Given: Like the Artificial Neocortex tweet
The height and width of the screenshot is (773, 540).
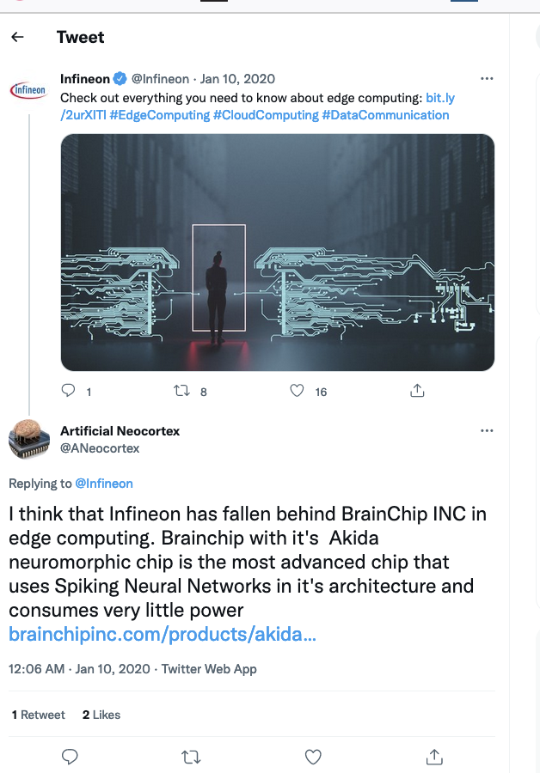Looking at the screenshot, I should point(314,757).
